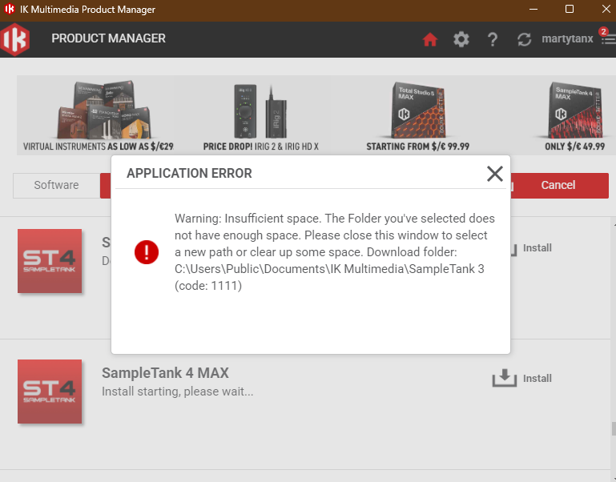This screenshot has height=482, width=616.
Task: Click Install for SampleTank 4 MAX
Action: (537, 378)
